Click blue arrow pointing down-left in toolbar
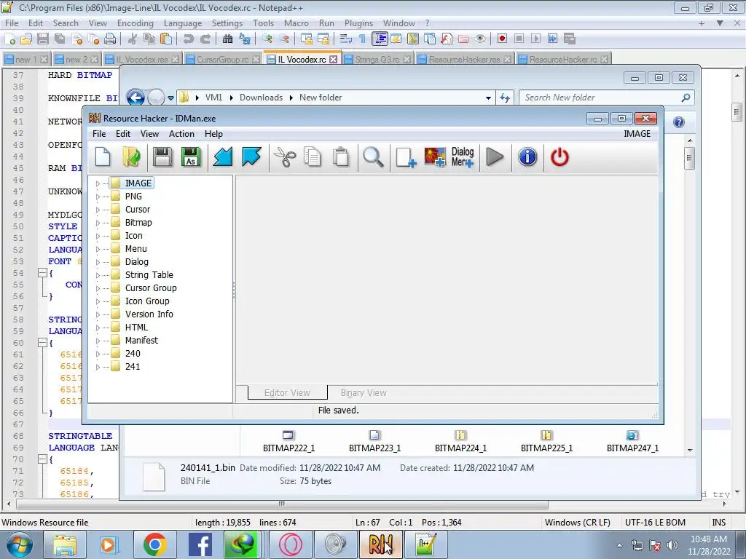746x559 pixels. 222,157
